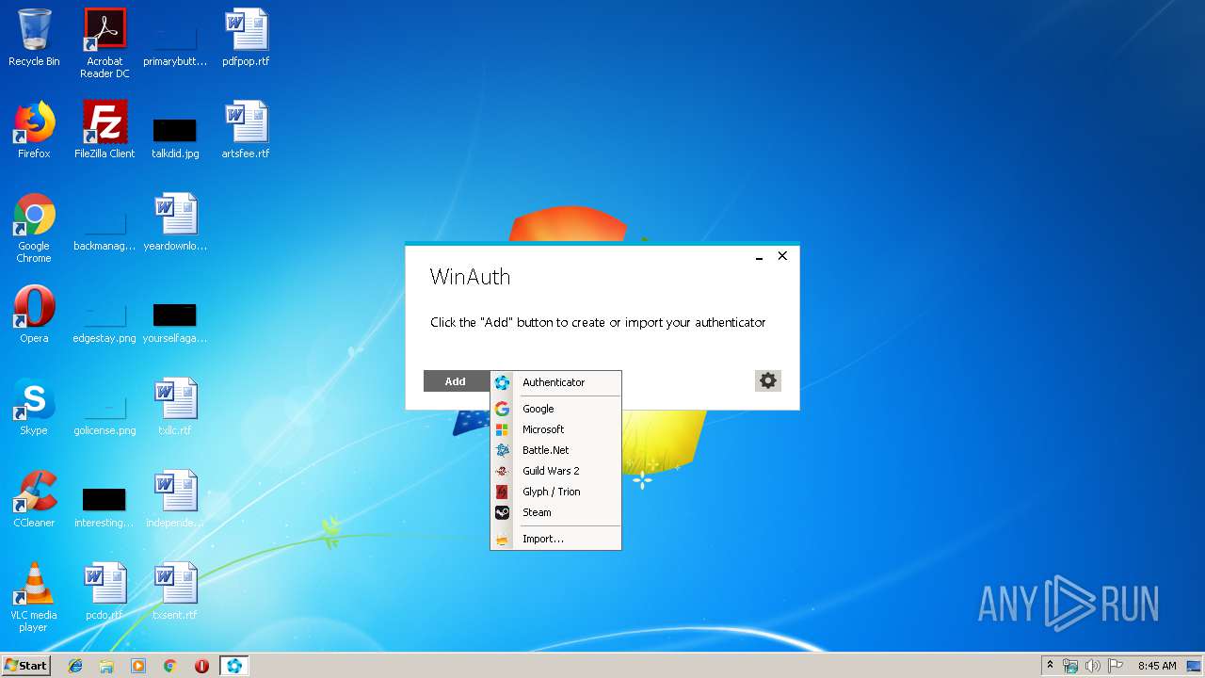The height and width of the screenshot is (678, 1205).
Task: Click the 8:45 AM taskbar clock
Action: (1157, 666)
